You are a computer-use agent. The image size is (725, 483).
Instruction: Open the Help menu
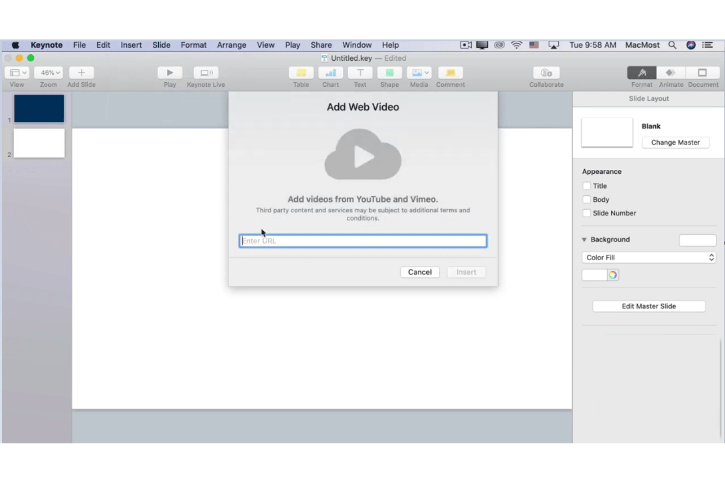point(390,45)
